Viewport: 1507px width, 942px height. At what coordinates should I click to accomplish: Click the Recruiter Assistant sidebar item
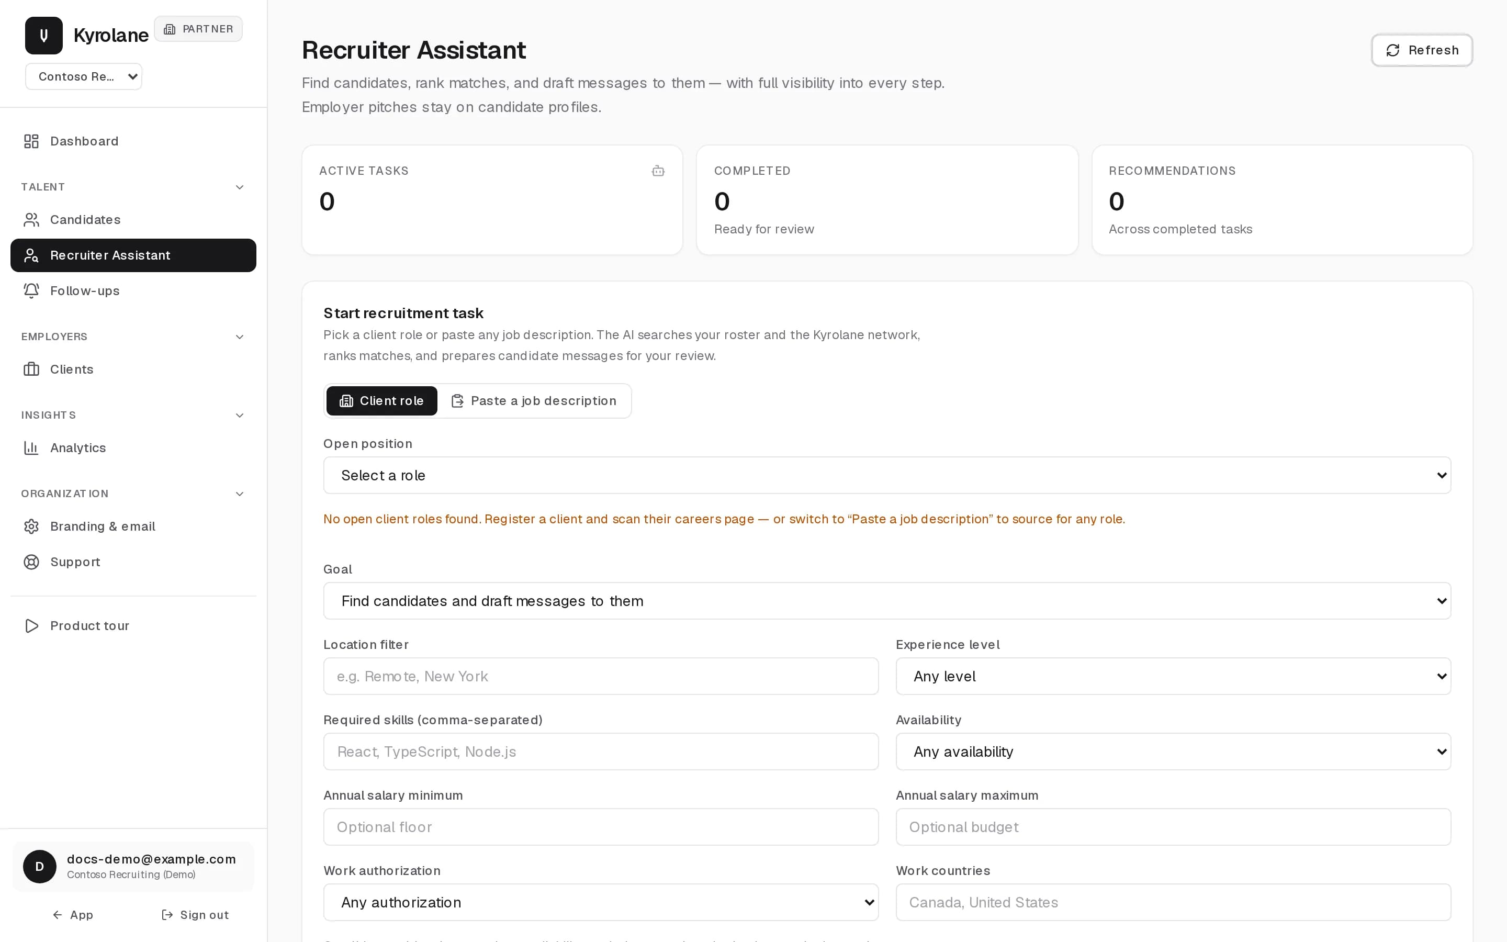(133, 255)
